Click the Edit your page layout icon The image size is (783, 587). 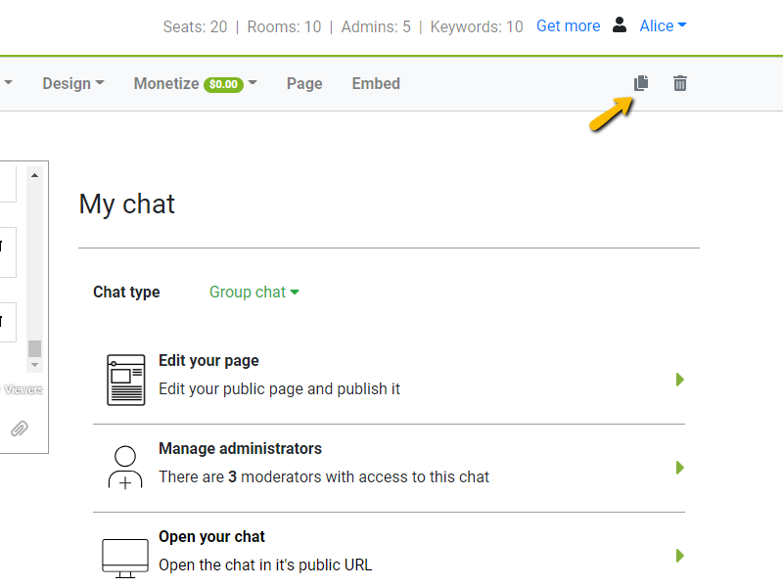coord(125,380)
